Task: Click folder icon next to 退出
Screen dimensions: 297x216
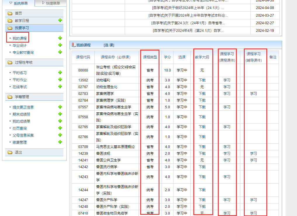Action: [10, 152]
